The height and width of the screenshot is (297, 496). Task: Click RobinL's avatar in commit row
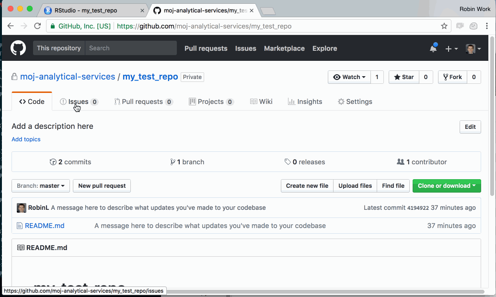[x=22, y=208]
